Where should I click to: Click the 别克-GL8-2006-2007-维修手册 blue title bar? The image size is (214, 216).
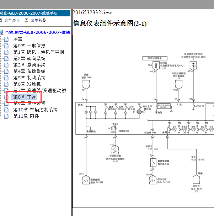pos(35,13)
